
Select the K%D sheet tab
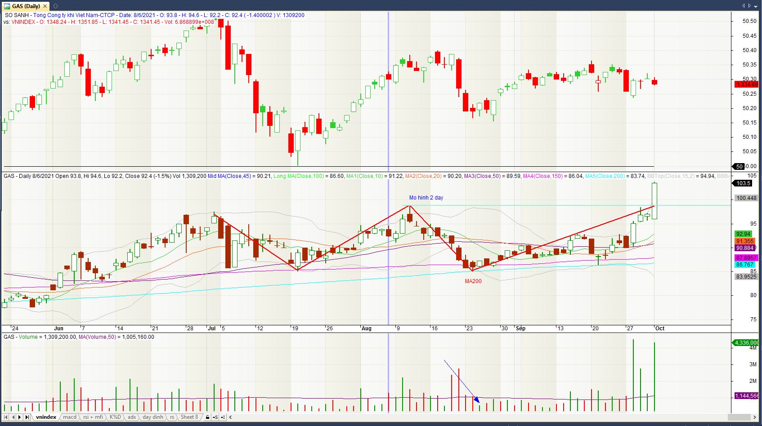(x=115, y=417)
